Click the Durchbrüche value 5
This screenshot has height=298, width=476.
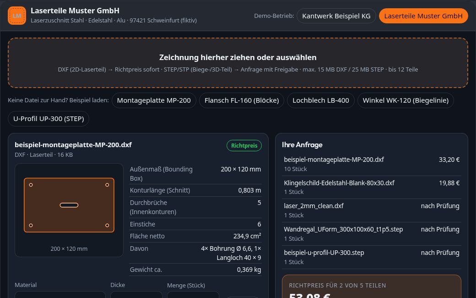tap(259, 203)
